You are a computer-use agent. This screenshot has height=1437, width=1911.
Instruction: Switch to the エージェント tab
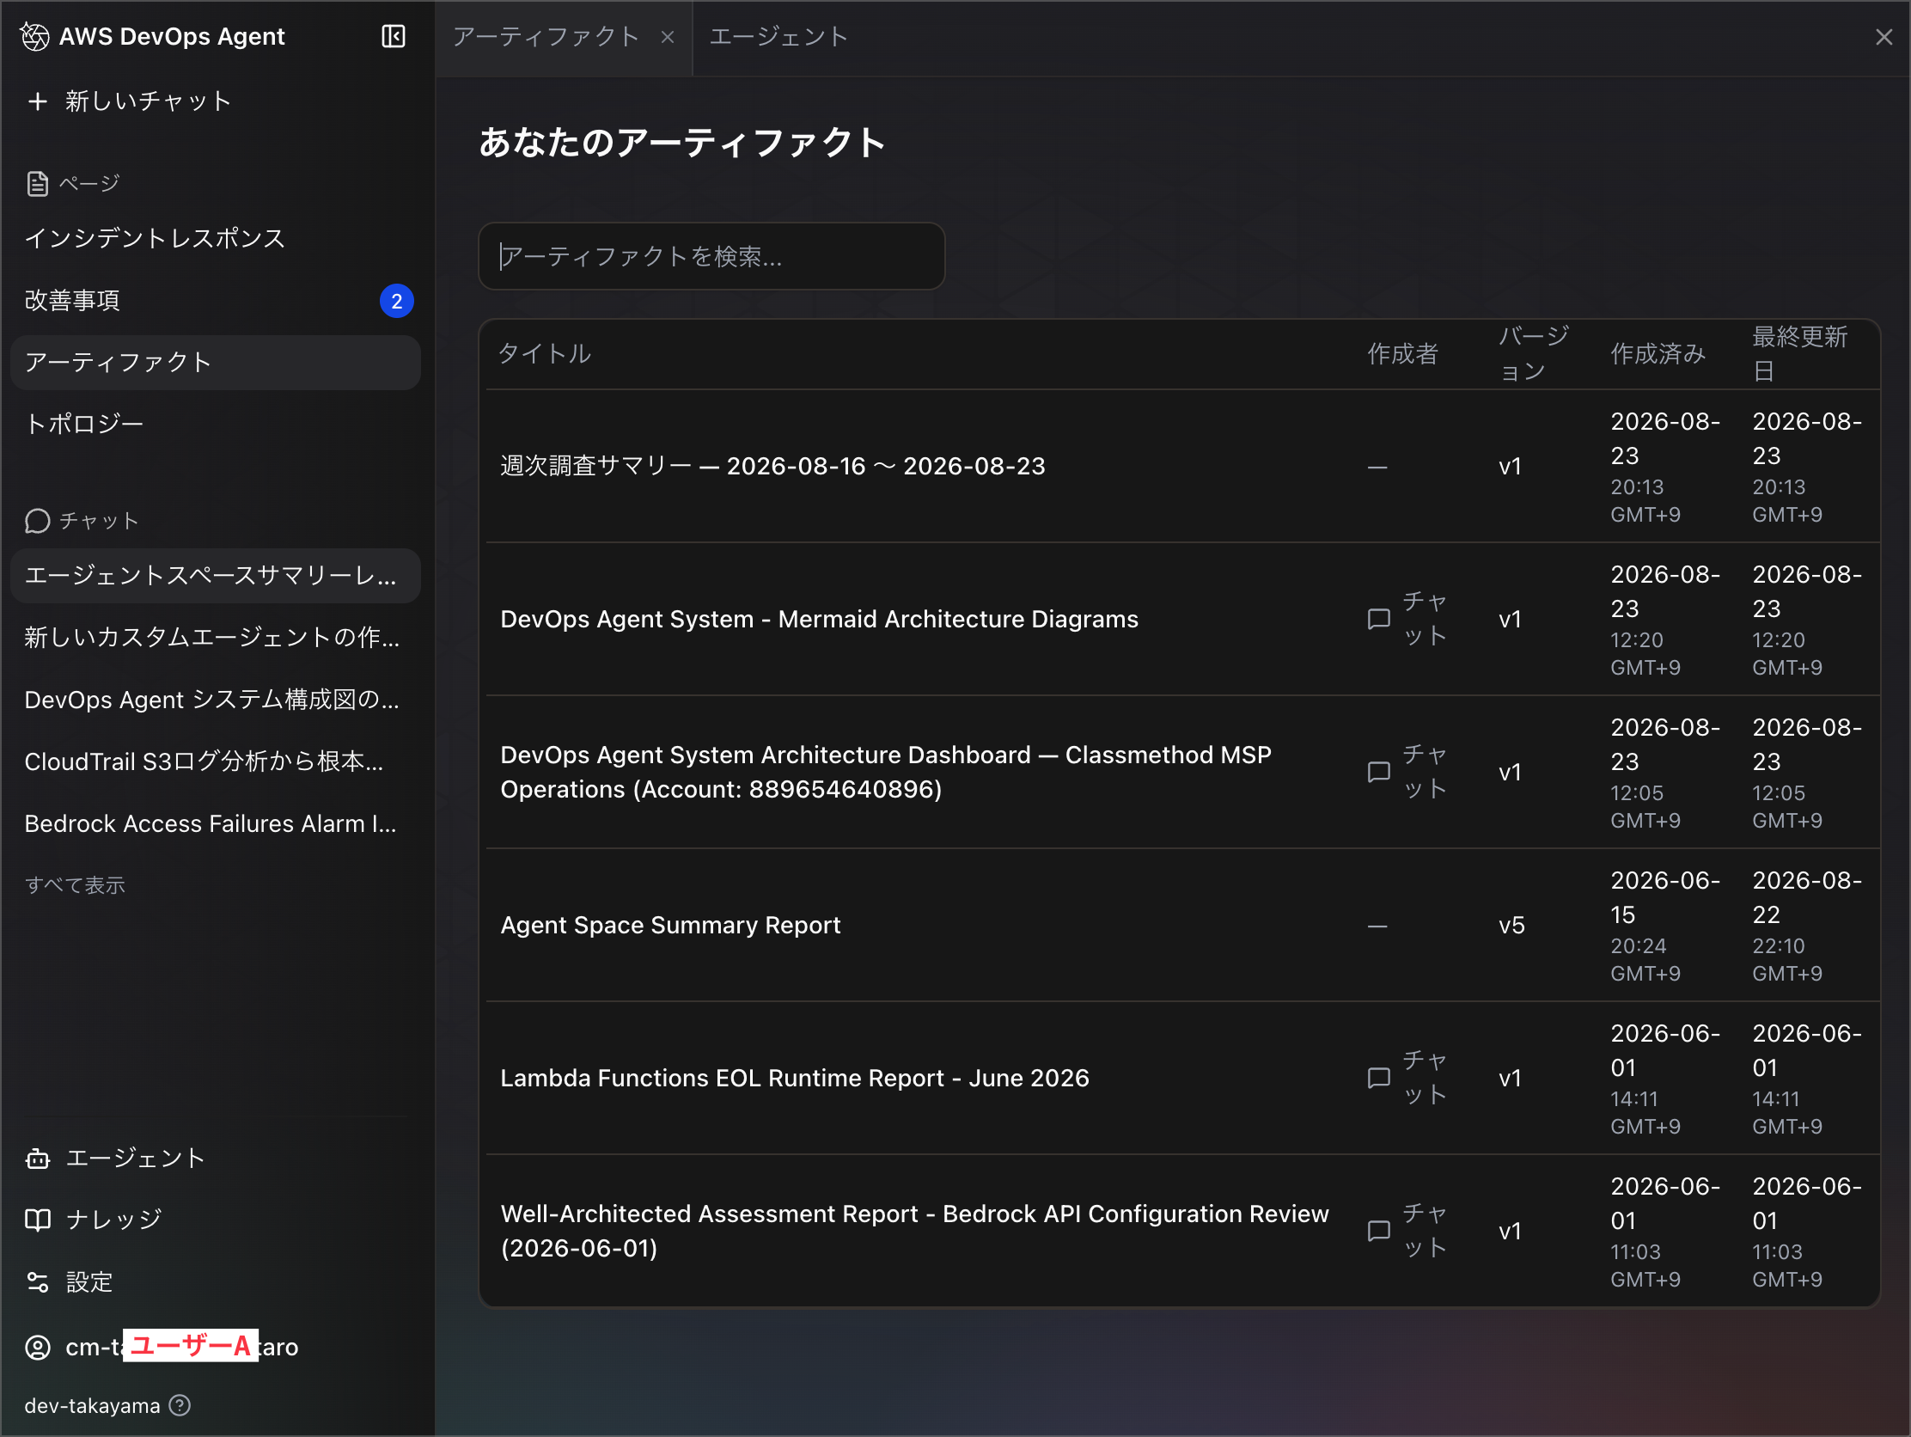point(779,37)
